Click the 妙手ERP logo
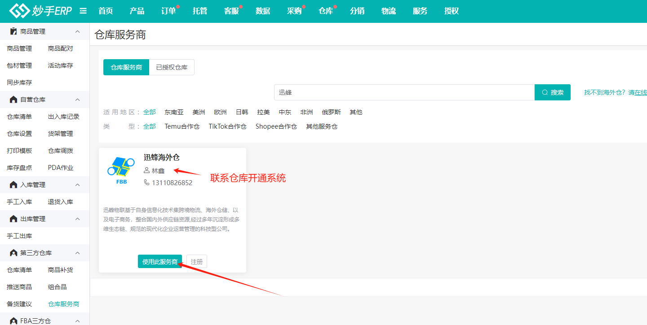The image size is (647, 325). [x=40, y=11]
